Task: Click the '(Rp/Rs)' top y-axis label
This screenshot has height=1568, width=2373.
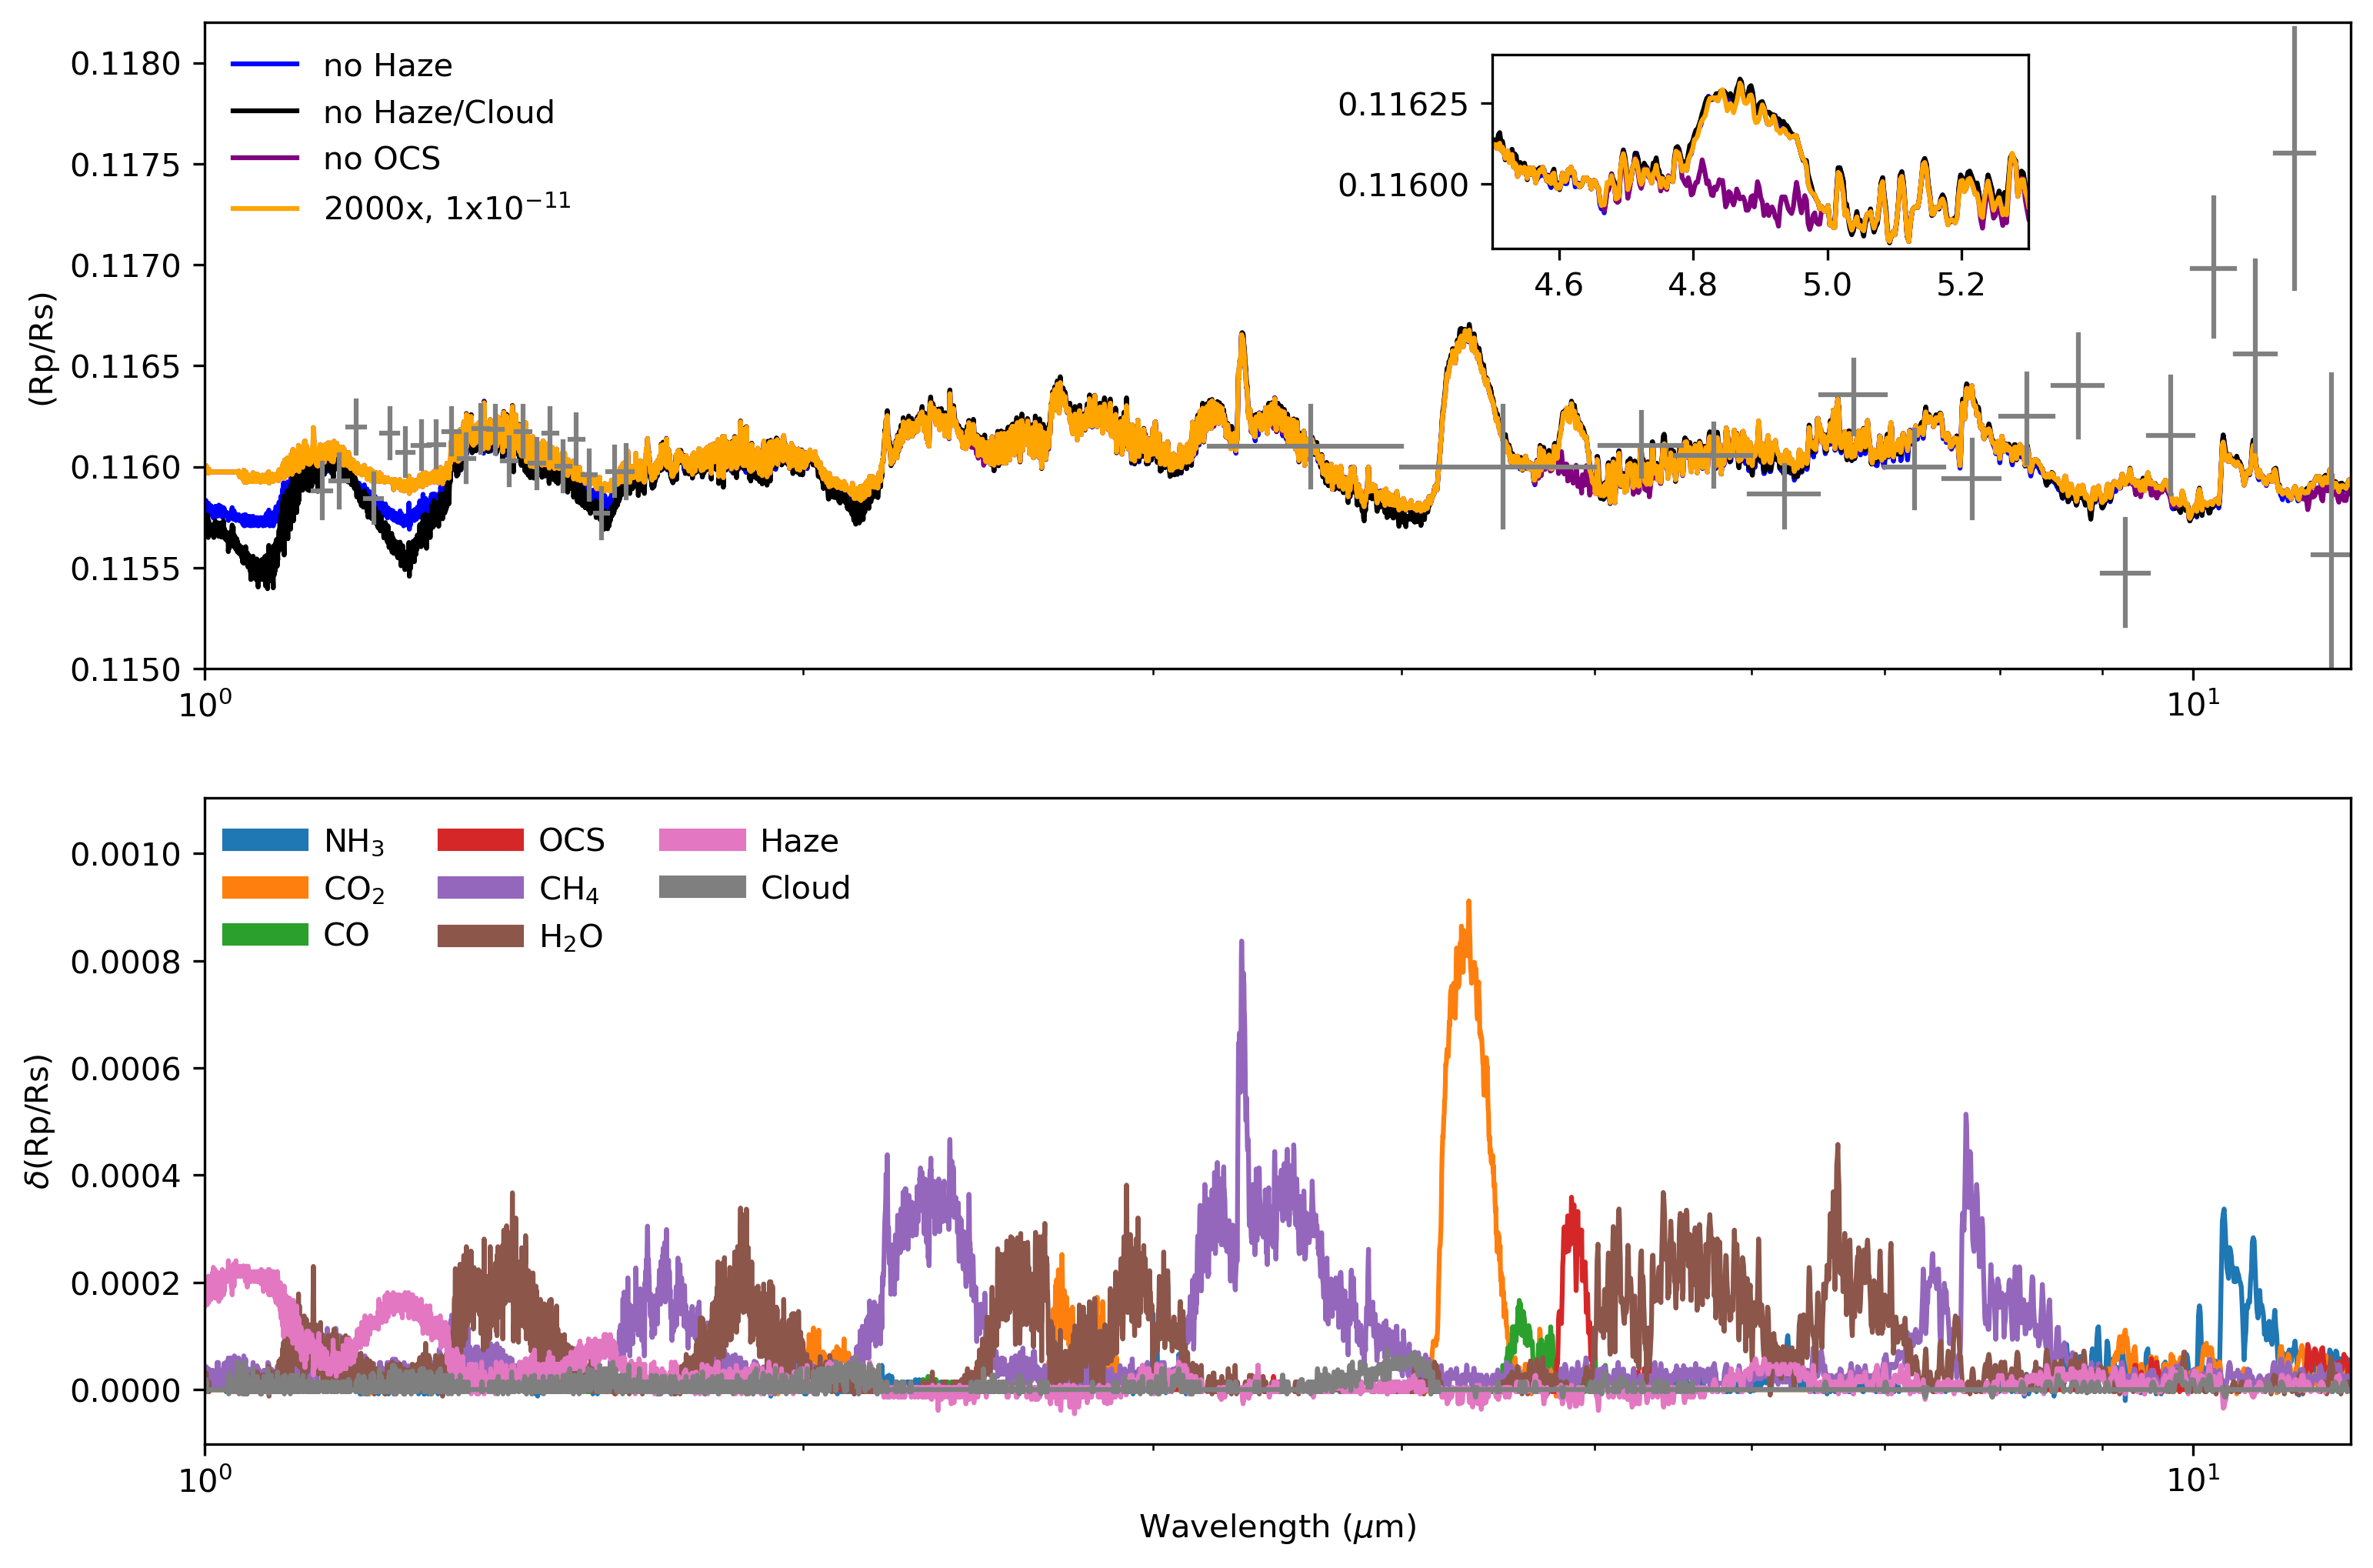Action: (x=41, y=348)
